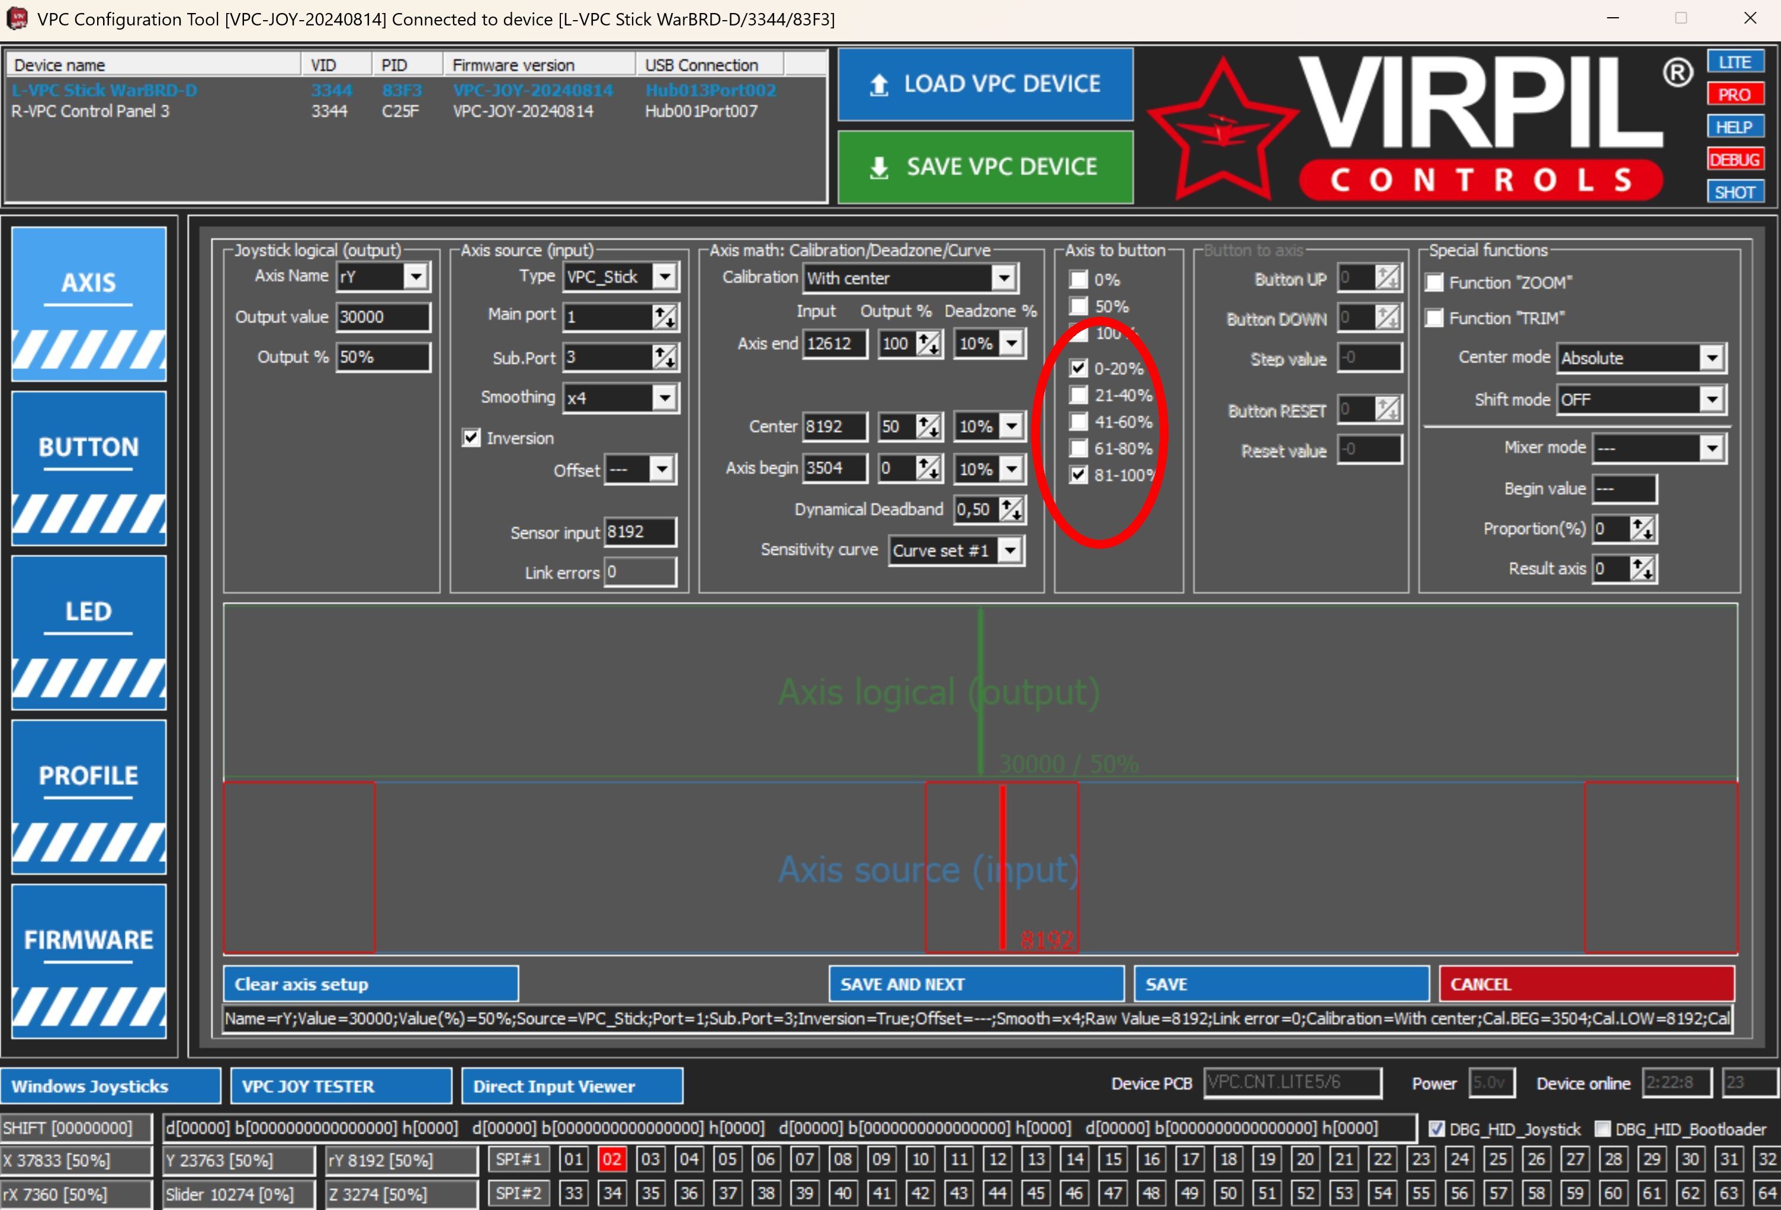The width and height of the screenshot is (1781, 1210).
Task: Open Direct Input Viewer
Action: pyautogui.click(x=573, y=1086)
